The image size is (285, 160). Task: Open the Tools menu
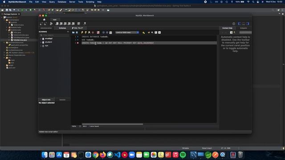pyautogui.click(x=81, y=2)
